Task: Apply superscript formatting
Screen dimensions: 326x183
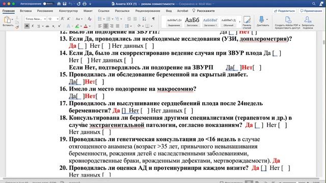Action: click(59, 26)
